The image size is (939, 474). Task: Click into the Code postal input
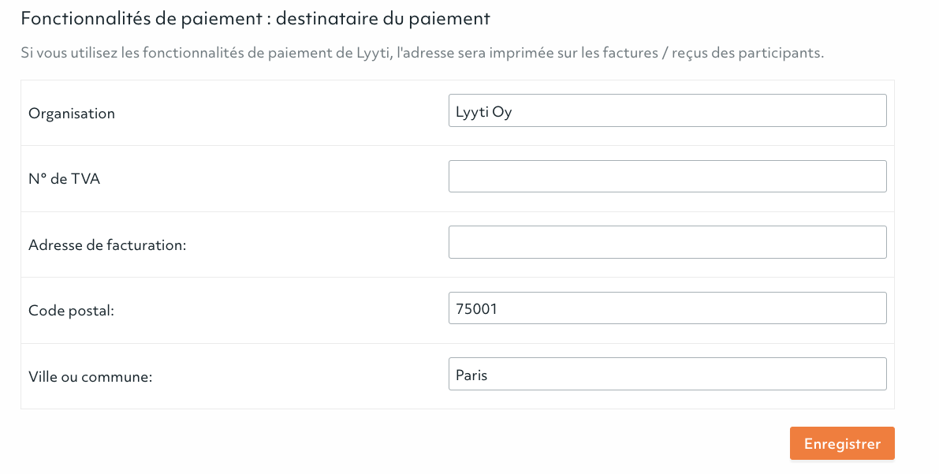point(667,308)
